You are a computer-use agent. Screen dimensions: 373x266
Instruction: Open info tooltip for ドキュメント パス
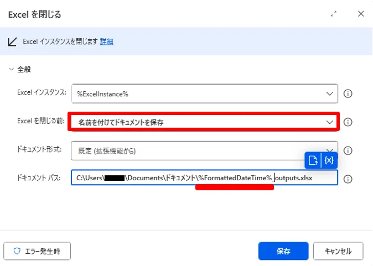pos(348,179)
